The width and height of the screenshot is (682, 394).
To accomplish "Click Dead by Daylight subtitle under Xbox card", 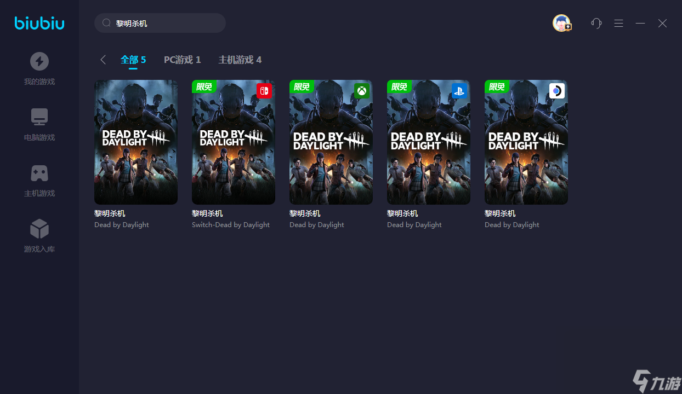I will click(317, 225).
